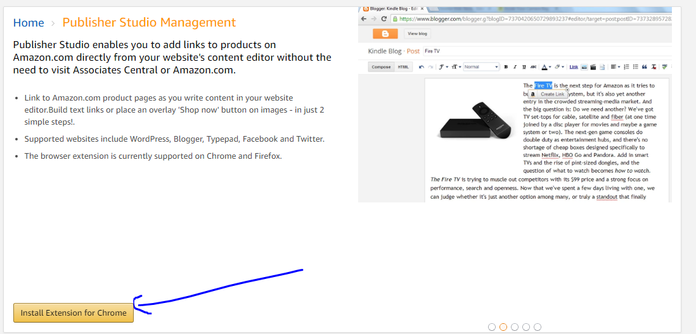Remove formatting with the crossed-T icon
This screenshot has height=334, width=696.
coord(654,67)
